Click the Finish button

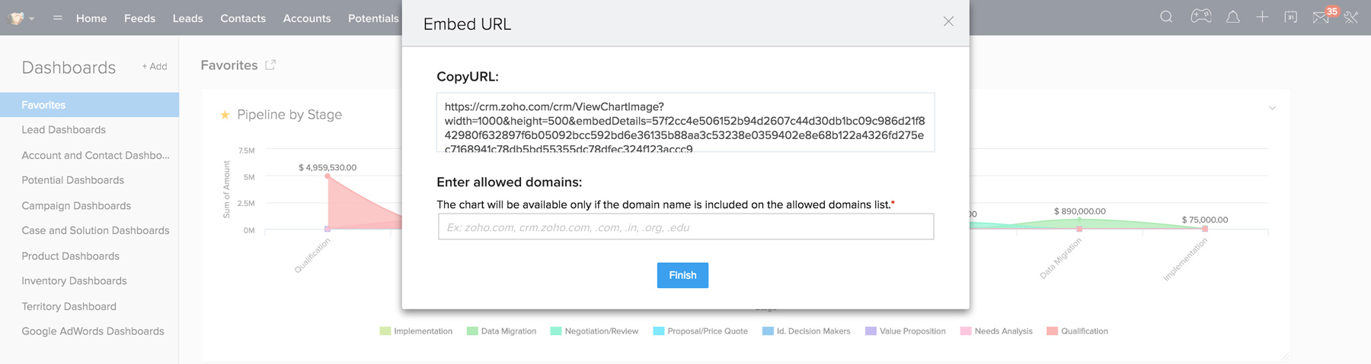point(682,275)
